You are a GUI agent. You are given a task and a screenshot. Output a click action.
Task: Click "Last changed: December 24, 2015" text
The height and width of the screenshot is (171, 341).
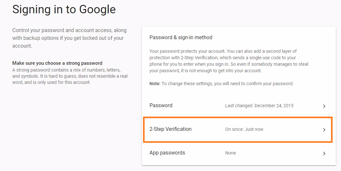[259, 106]
